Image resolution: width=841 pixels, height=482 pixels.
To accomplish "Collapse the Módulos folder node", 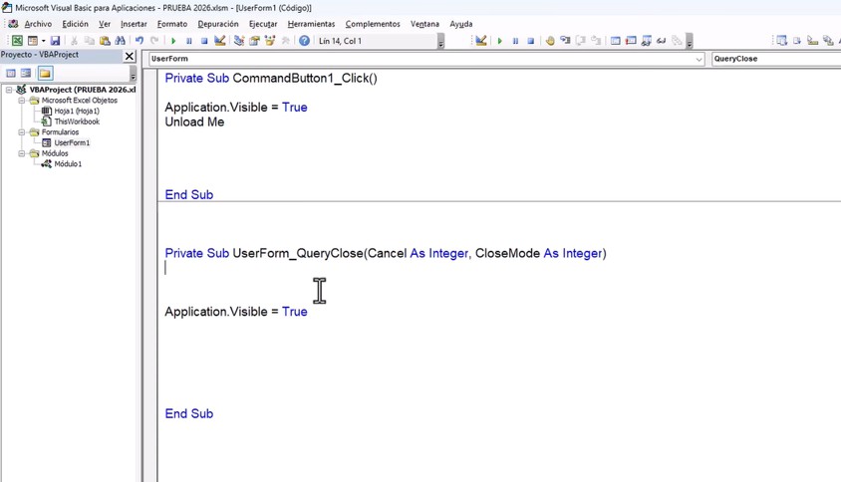I will tap(22, 153).
